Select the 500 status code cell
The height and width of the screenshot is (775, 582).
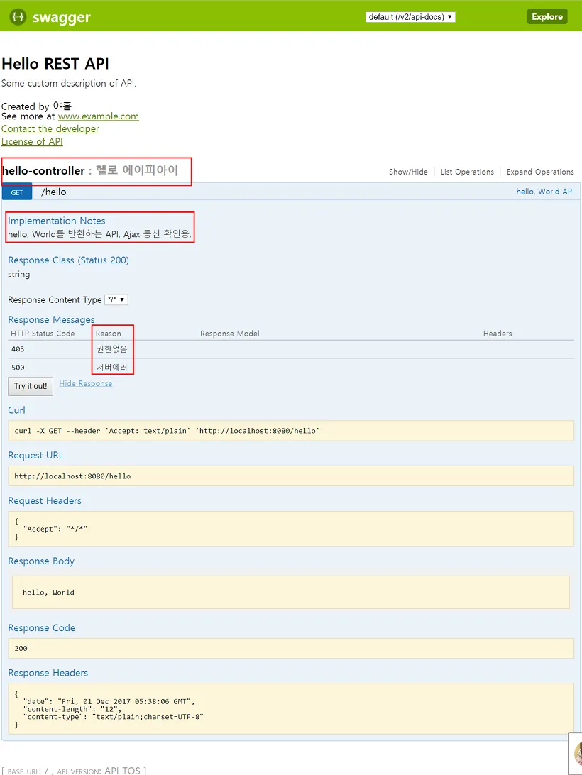coord(18,368)
